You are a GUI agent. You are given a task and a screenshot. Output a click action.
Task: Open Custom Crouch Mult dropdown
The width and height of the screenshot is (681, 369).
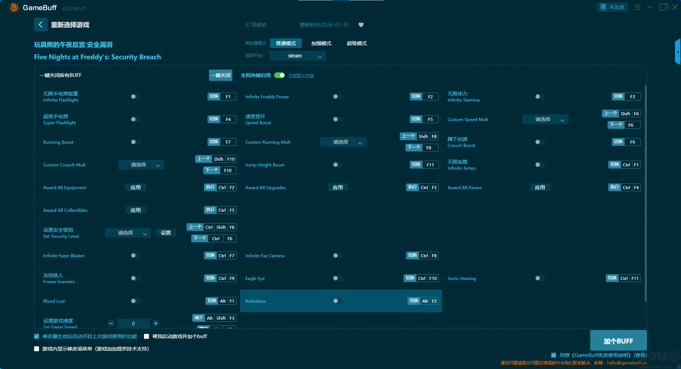141,165
